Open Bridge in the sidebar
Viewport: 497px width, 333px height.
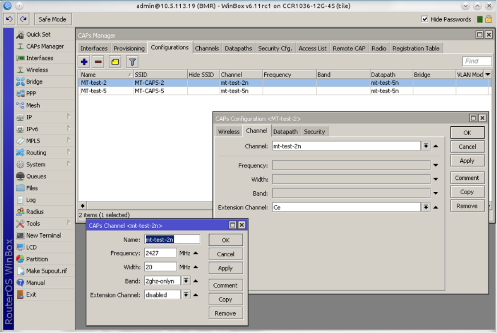tap(34, 82)
